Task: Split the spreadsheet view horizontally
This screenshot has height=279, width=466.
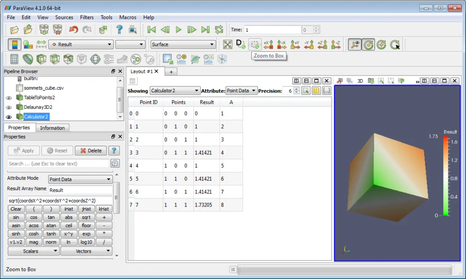Action: click(x=296, y=81)
